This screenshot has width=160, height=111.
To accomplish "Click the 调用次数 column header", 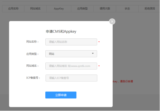I will click(x=105, y=9).
